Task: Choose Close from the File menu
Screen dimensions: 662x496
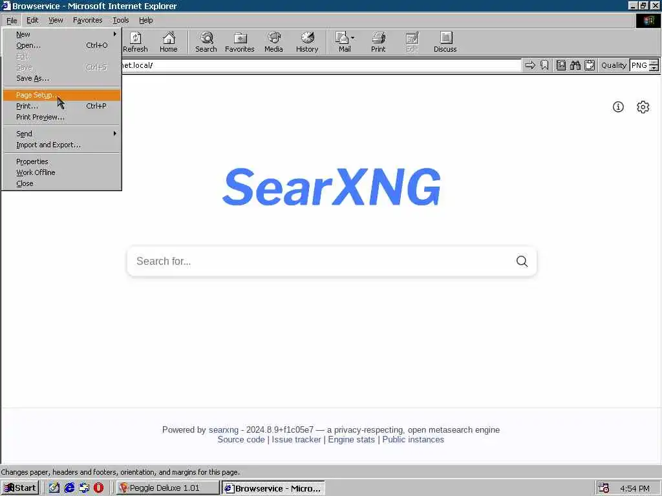Action: pos(62,183)
